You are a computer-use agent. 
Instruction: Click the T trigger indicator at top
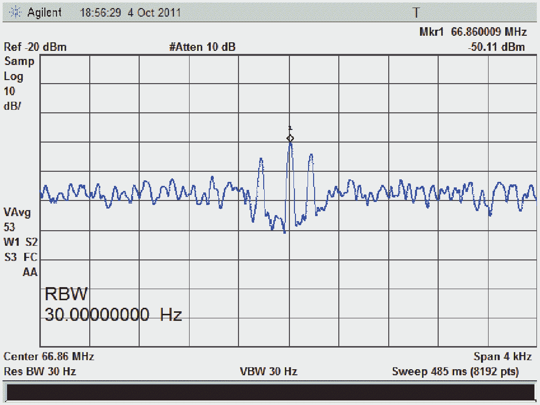point(416,13)
